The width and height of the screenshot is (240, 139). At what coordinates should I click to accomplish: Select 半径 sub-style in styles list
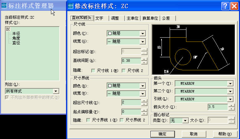coord(16,34)
